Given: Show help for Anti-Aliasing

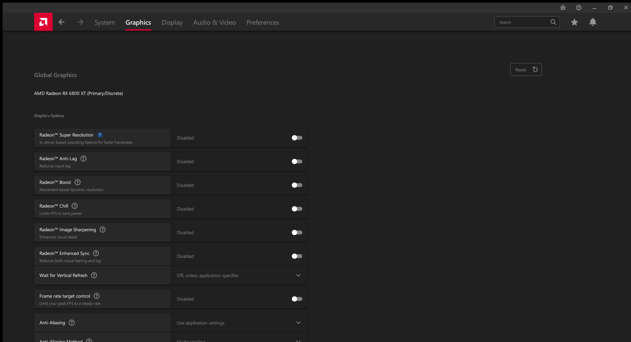Looking at the screenshot, I should coord(72,323).
